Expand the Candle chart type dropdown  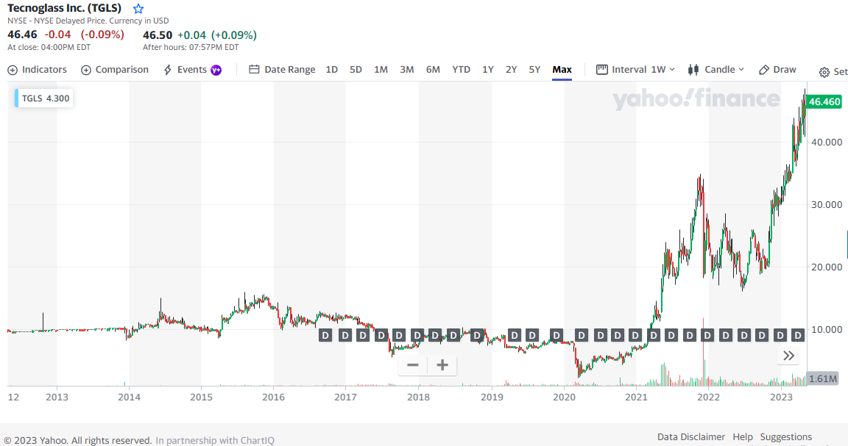pyautogui.click(x=716, y=70)
